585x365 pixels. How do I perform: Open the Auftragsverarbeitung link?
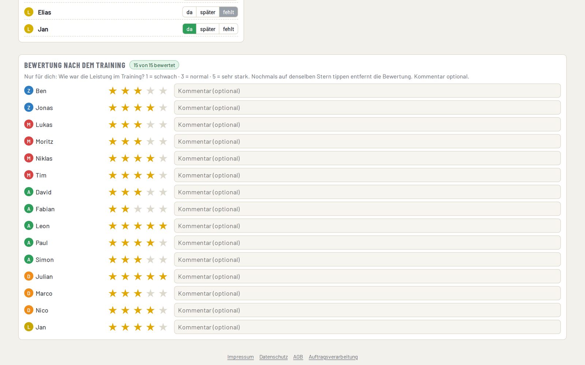[x=333, y=357]
